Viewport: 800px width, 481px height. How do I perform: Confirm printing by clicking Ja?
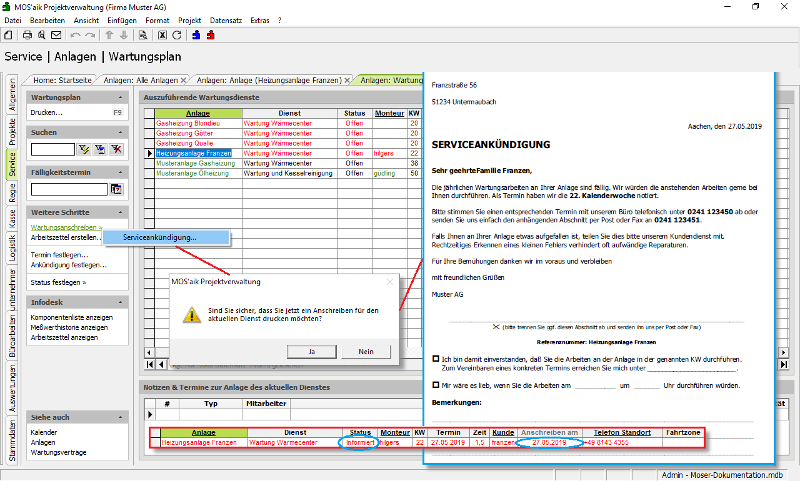(x=311, y=352)
